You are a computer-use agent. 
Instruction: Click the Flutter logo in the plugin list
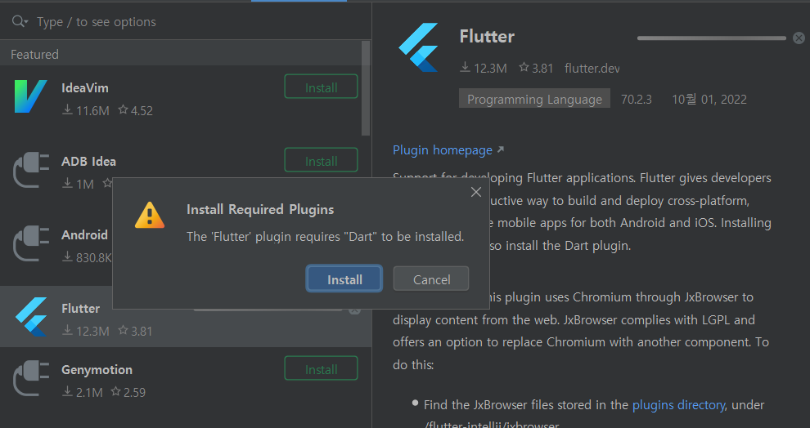[31, 317]
